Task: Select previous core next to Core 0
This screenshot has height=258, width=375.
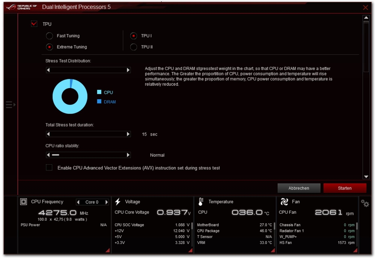Action: [x=78, y=202]
